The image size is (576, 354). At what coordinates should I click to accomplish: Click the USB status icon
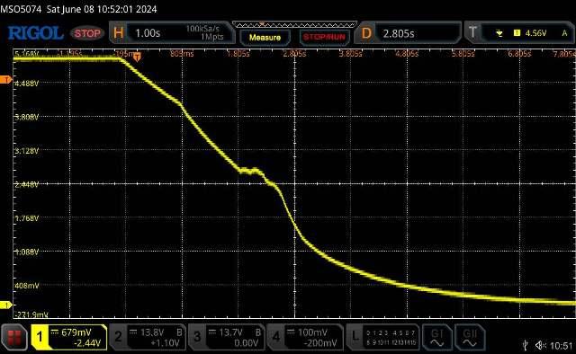coord(526,345)
